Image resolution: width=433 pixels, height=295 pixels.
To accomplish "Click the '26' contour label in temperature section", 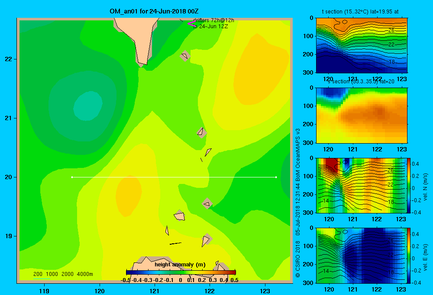I will click(x=391, y=30).
